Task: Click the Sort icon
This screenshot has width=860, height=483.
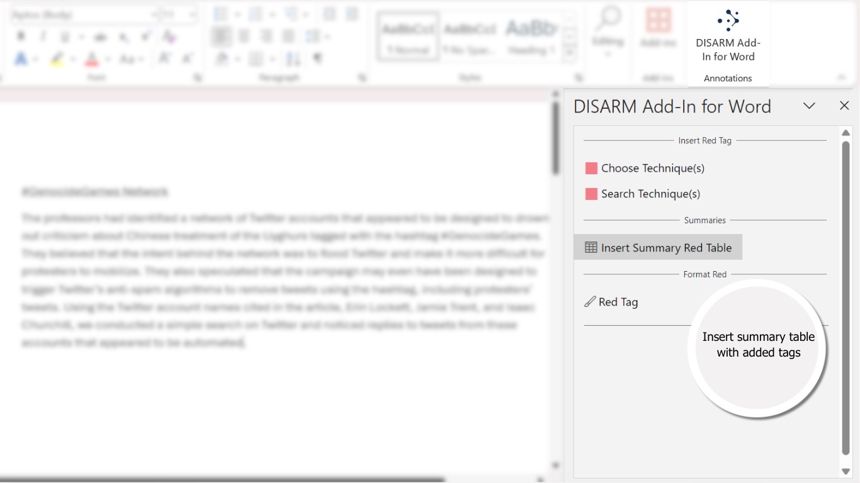Action: (x=293, y=59)
